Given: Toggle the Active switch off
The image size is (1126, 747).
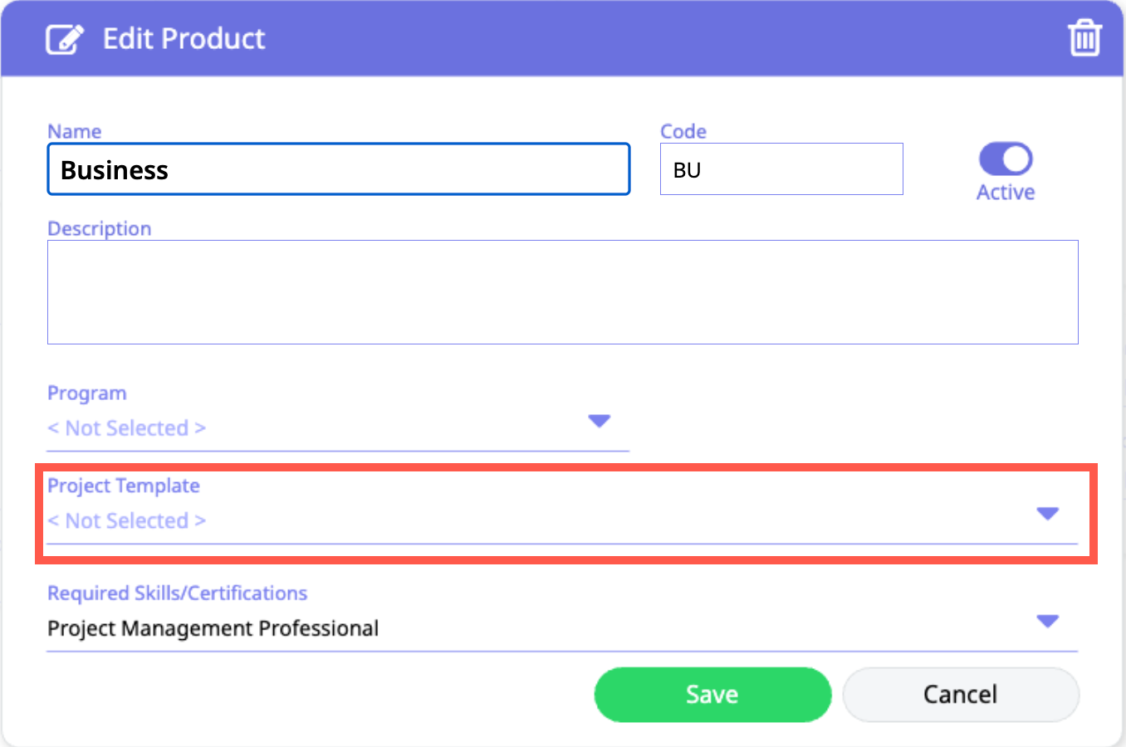Looking at the screenshot, I should coord(1006,159).
